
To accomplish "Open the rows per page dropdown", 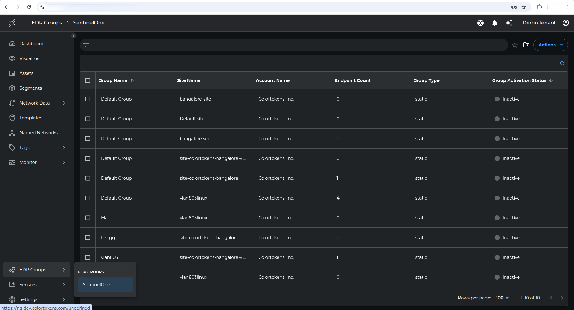I will tap(502, 298).
